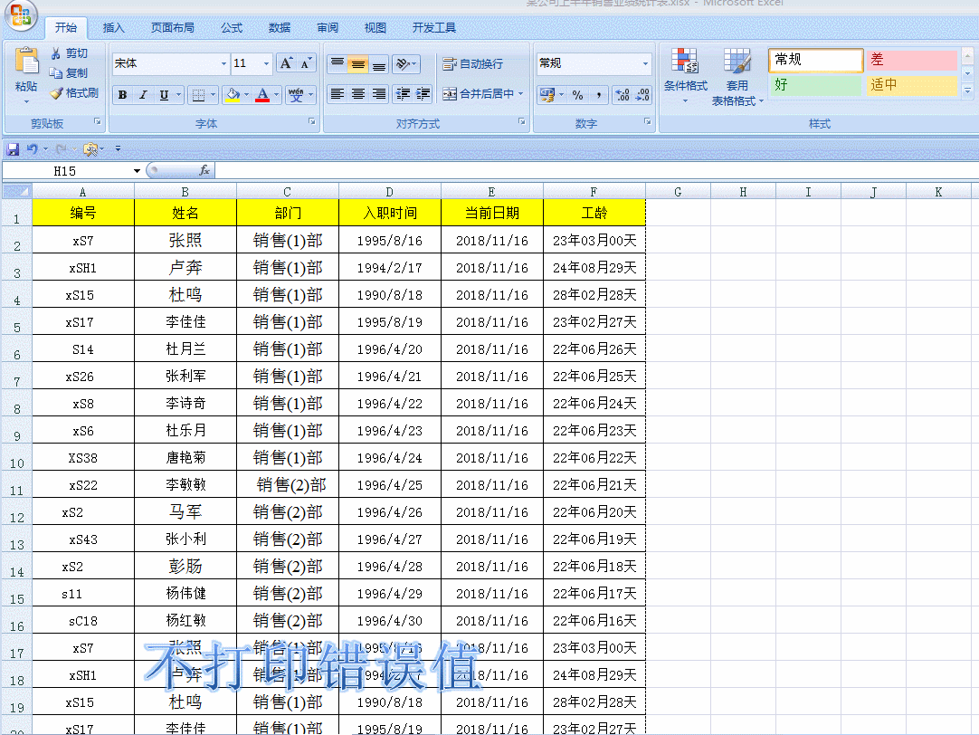This screenshot has height=735, width=979.
Task: Align text to bottom
Action: pos(379,63)
